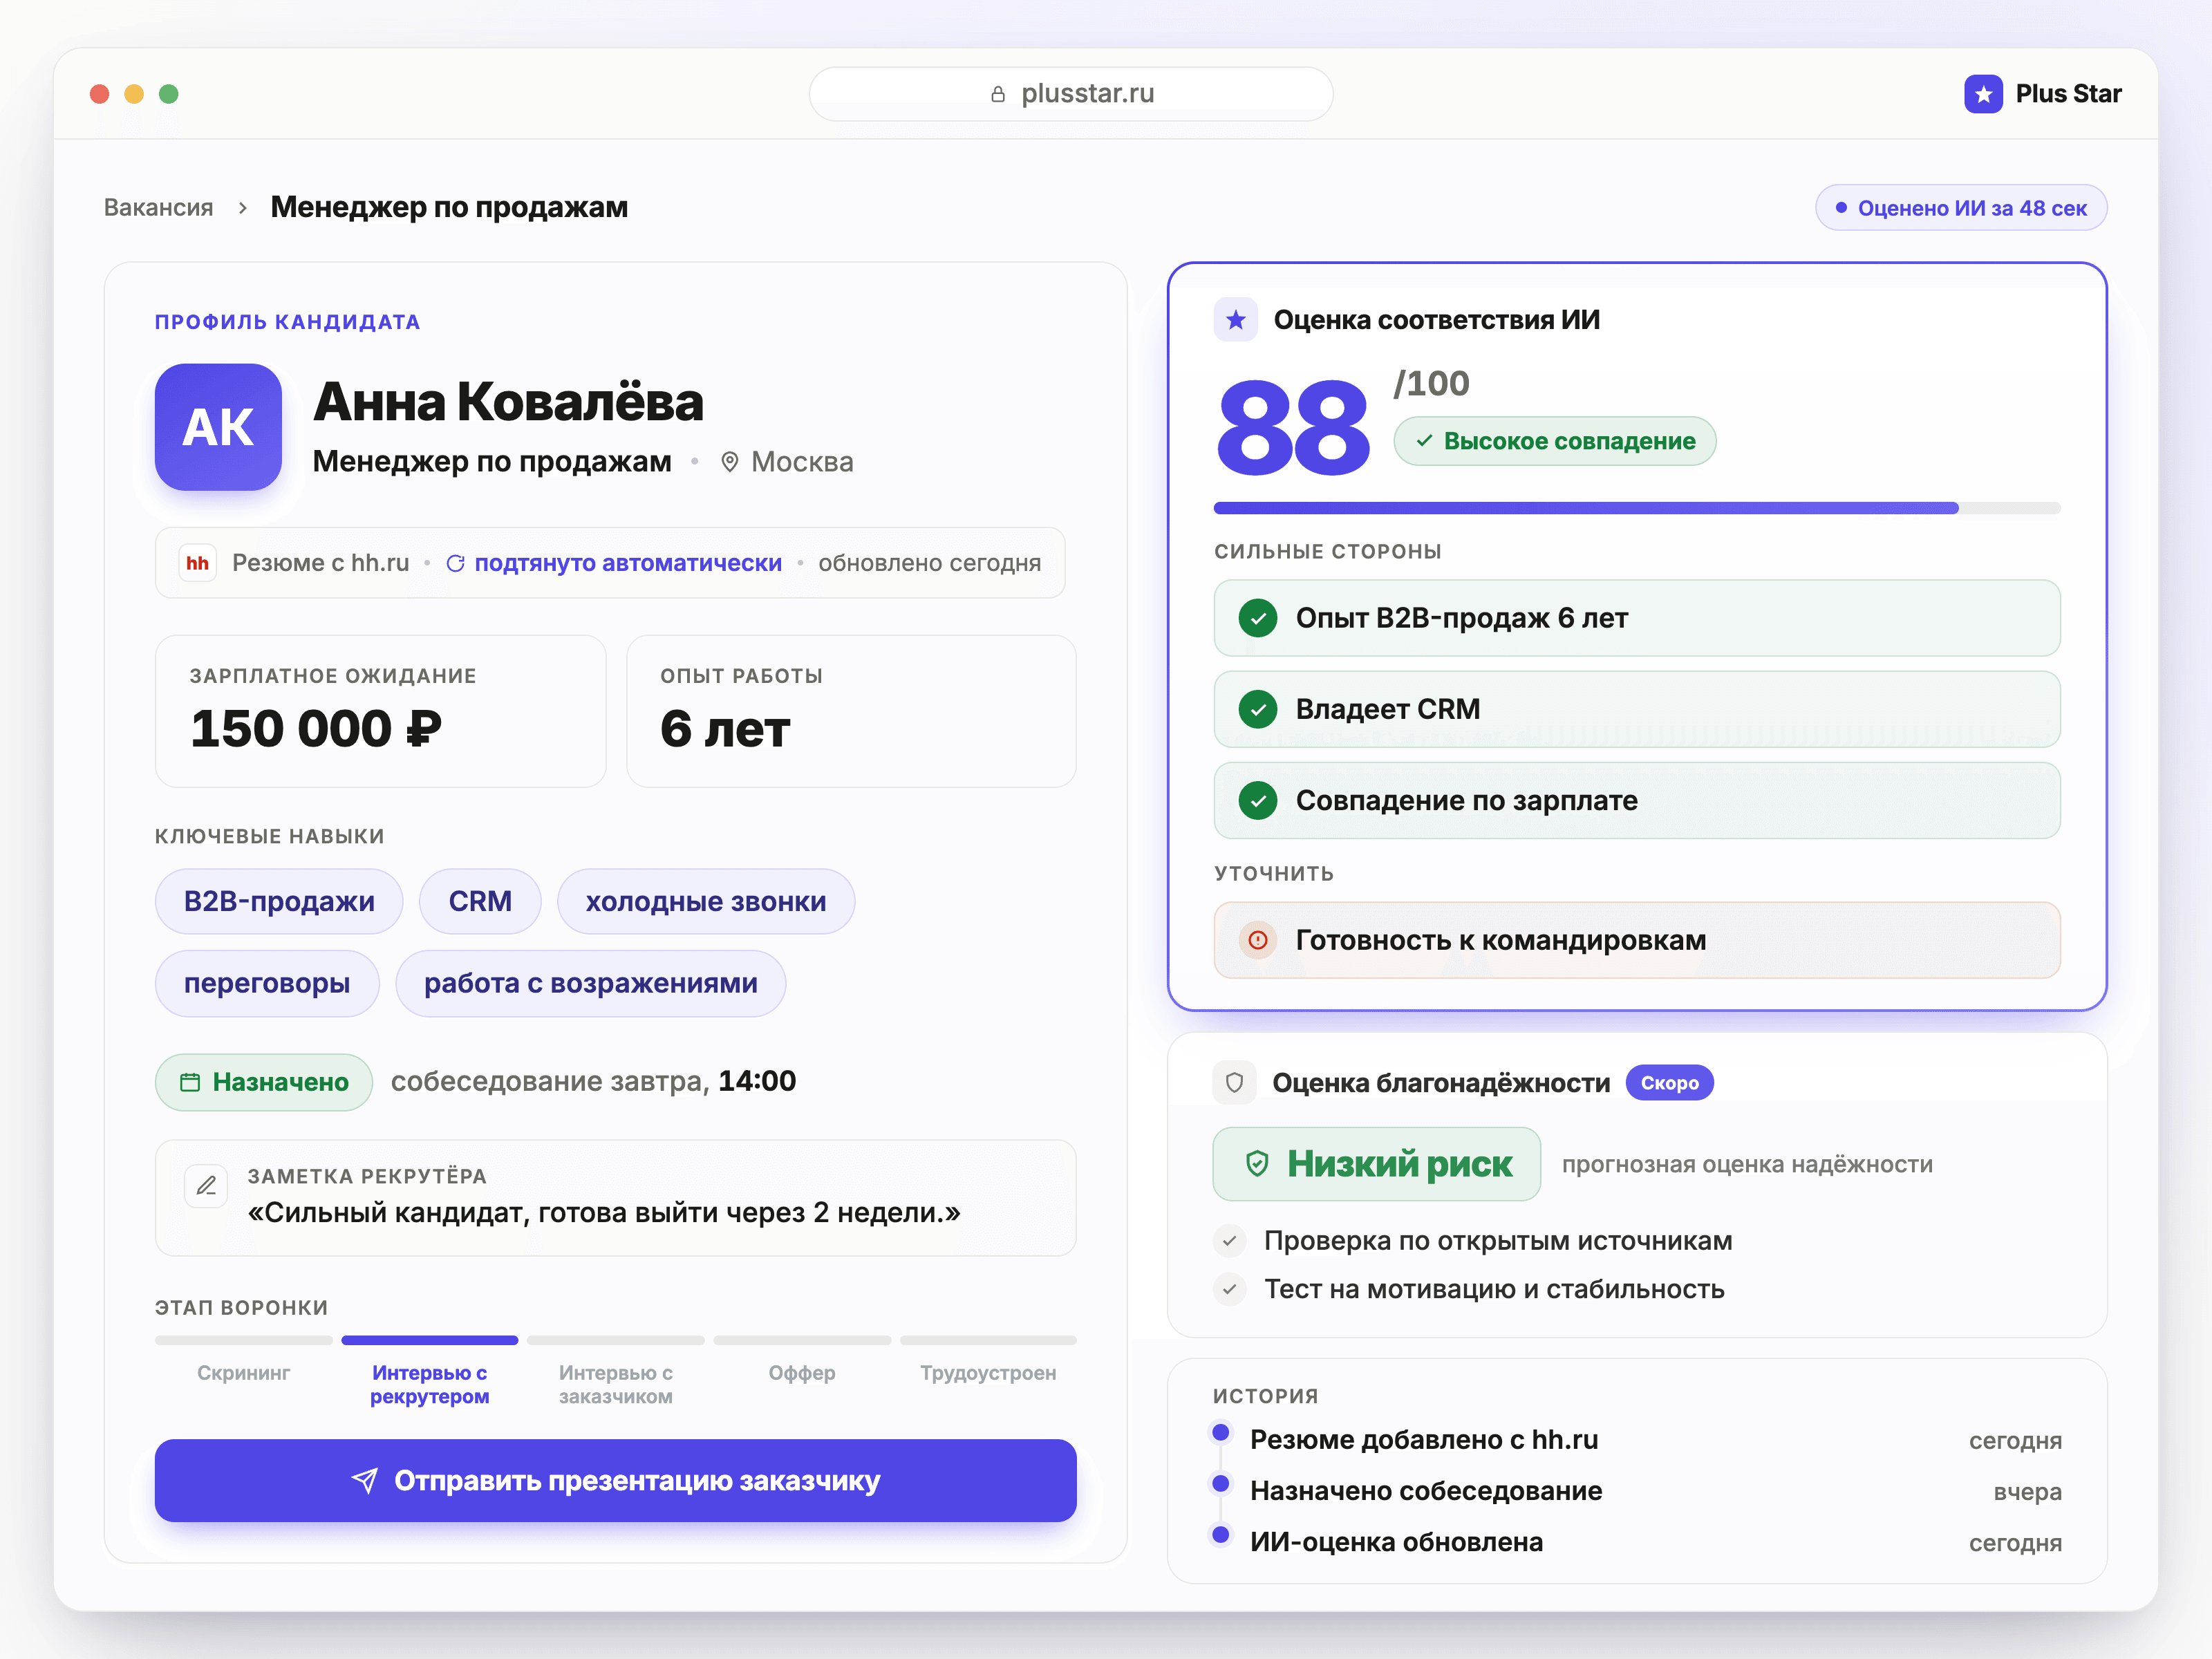Click the shield-check icon in Низкий риск
Image resolution: width=2212 pixels, height=1659 pixels.
[1257, 1164]
